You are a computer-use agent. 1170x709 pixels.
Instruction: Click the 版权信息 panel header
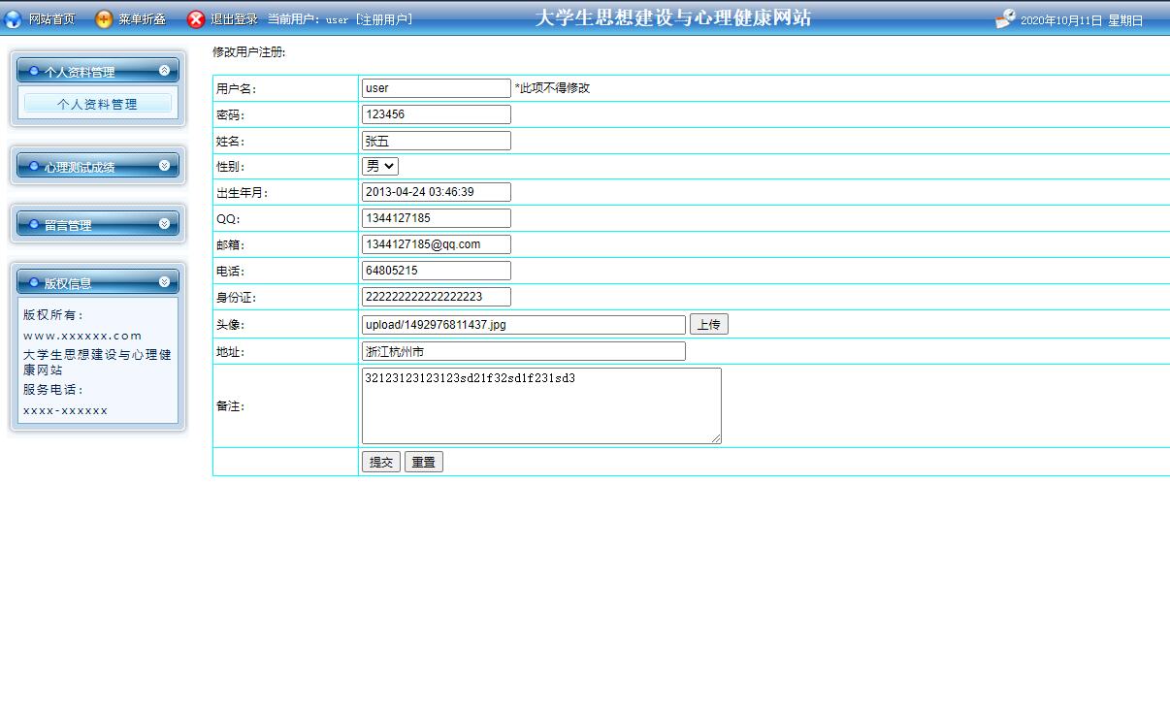(x=98, y=282)
